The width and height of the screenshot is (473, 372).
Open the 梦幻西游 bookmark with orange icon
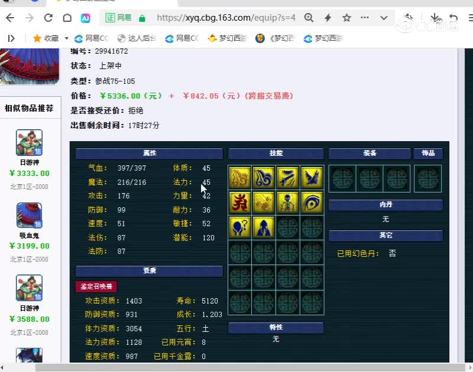pos(228,38)
